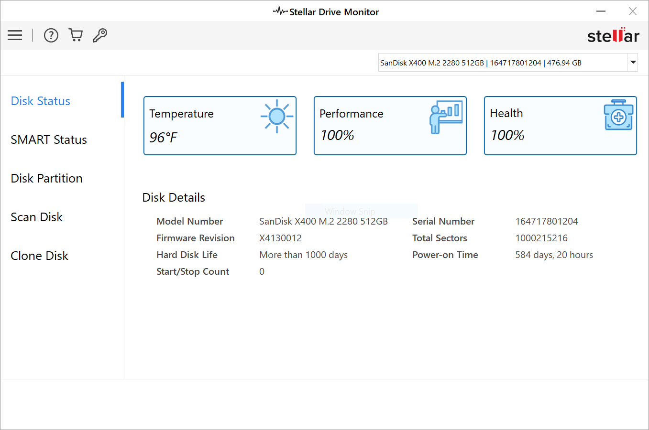The height and width of the screenshot is (430, 649).
Task: Switch to Disk Partition view
Action: [x=46, y=178]
